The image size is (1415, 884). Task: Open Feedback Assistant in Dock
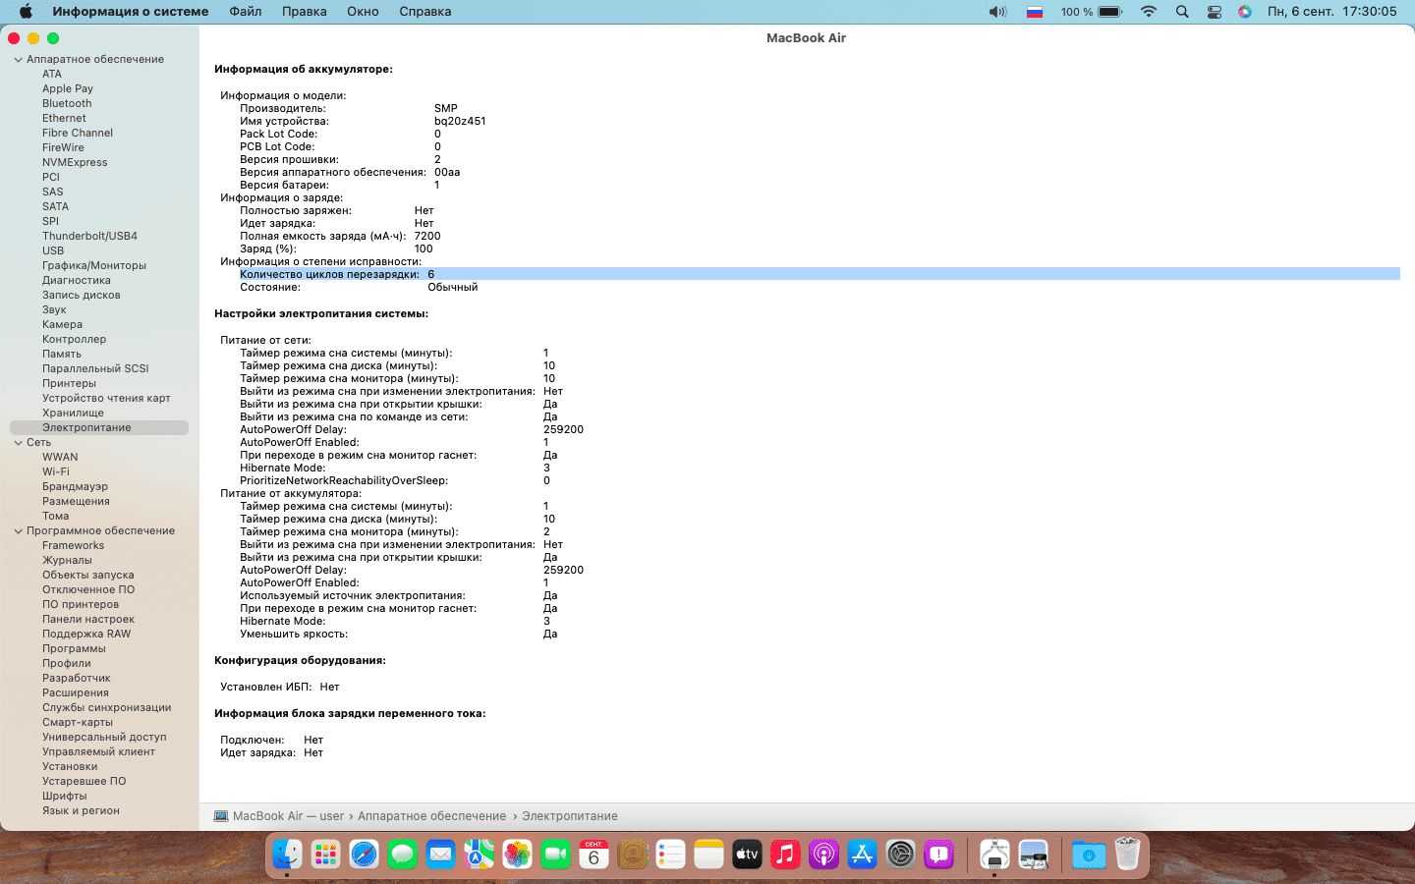(x=938, y=855)
